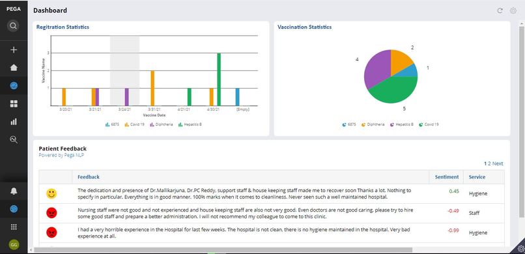The width and height of the screenshot is (525, 254).
Task: Go to page 2 of feedback
Action: pos(489,163)
